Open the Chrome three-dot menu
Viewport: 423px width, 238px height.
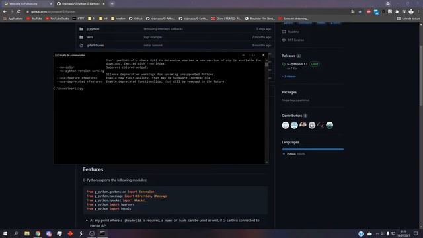click(x=418, y=12)
